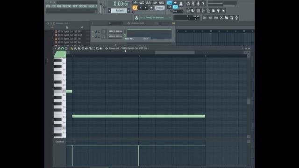Viewport: 299px width, 168px height.
Task: Click channel button VEDH S. 036 Am
Action: [x=115, y=31]
